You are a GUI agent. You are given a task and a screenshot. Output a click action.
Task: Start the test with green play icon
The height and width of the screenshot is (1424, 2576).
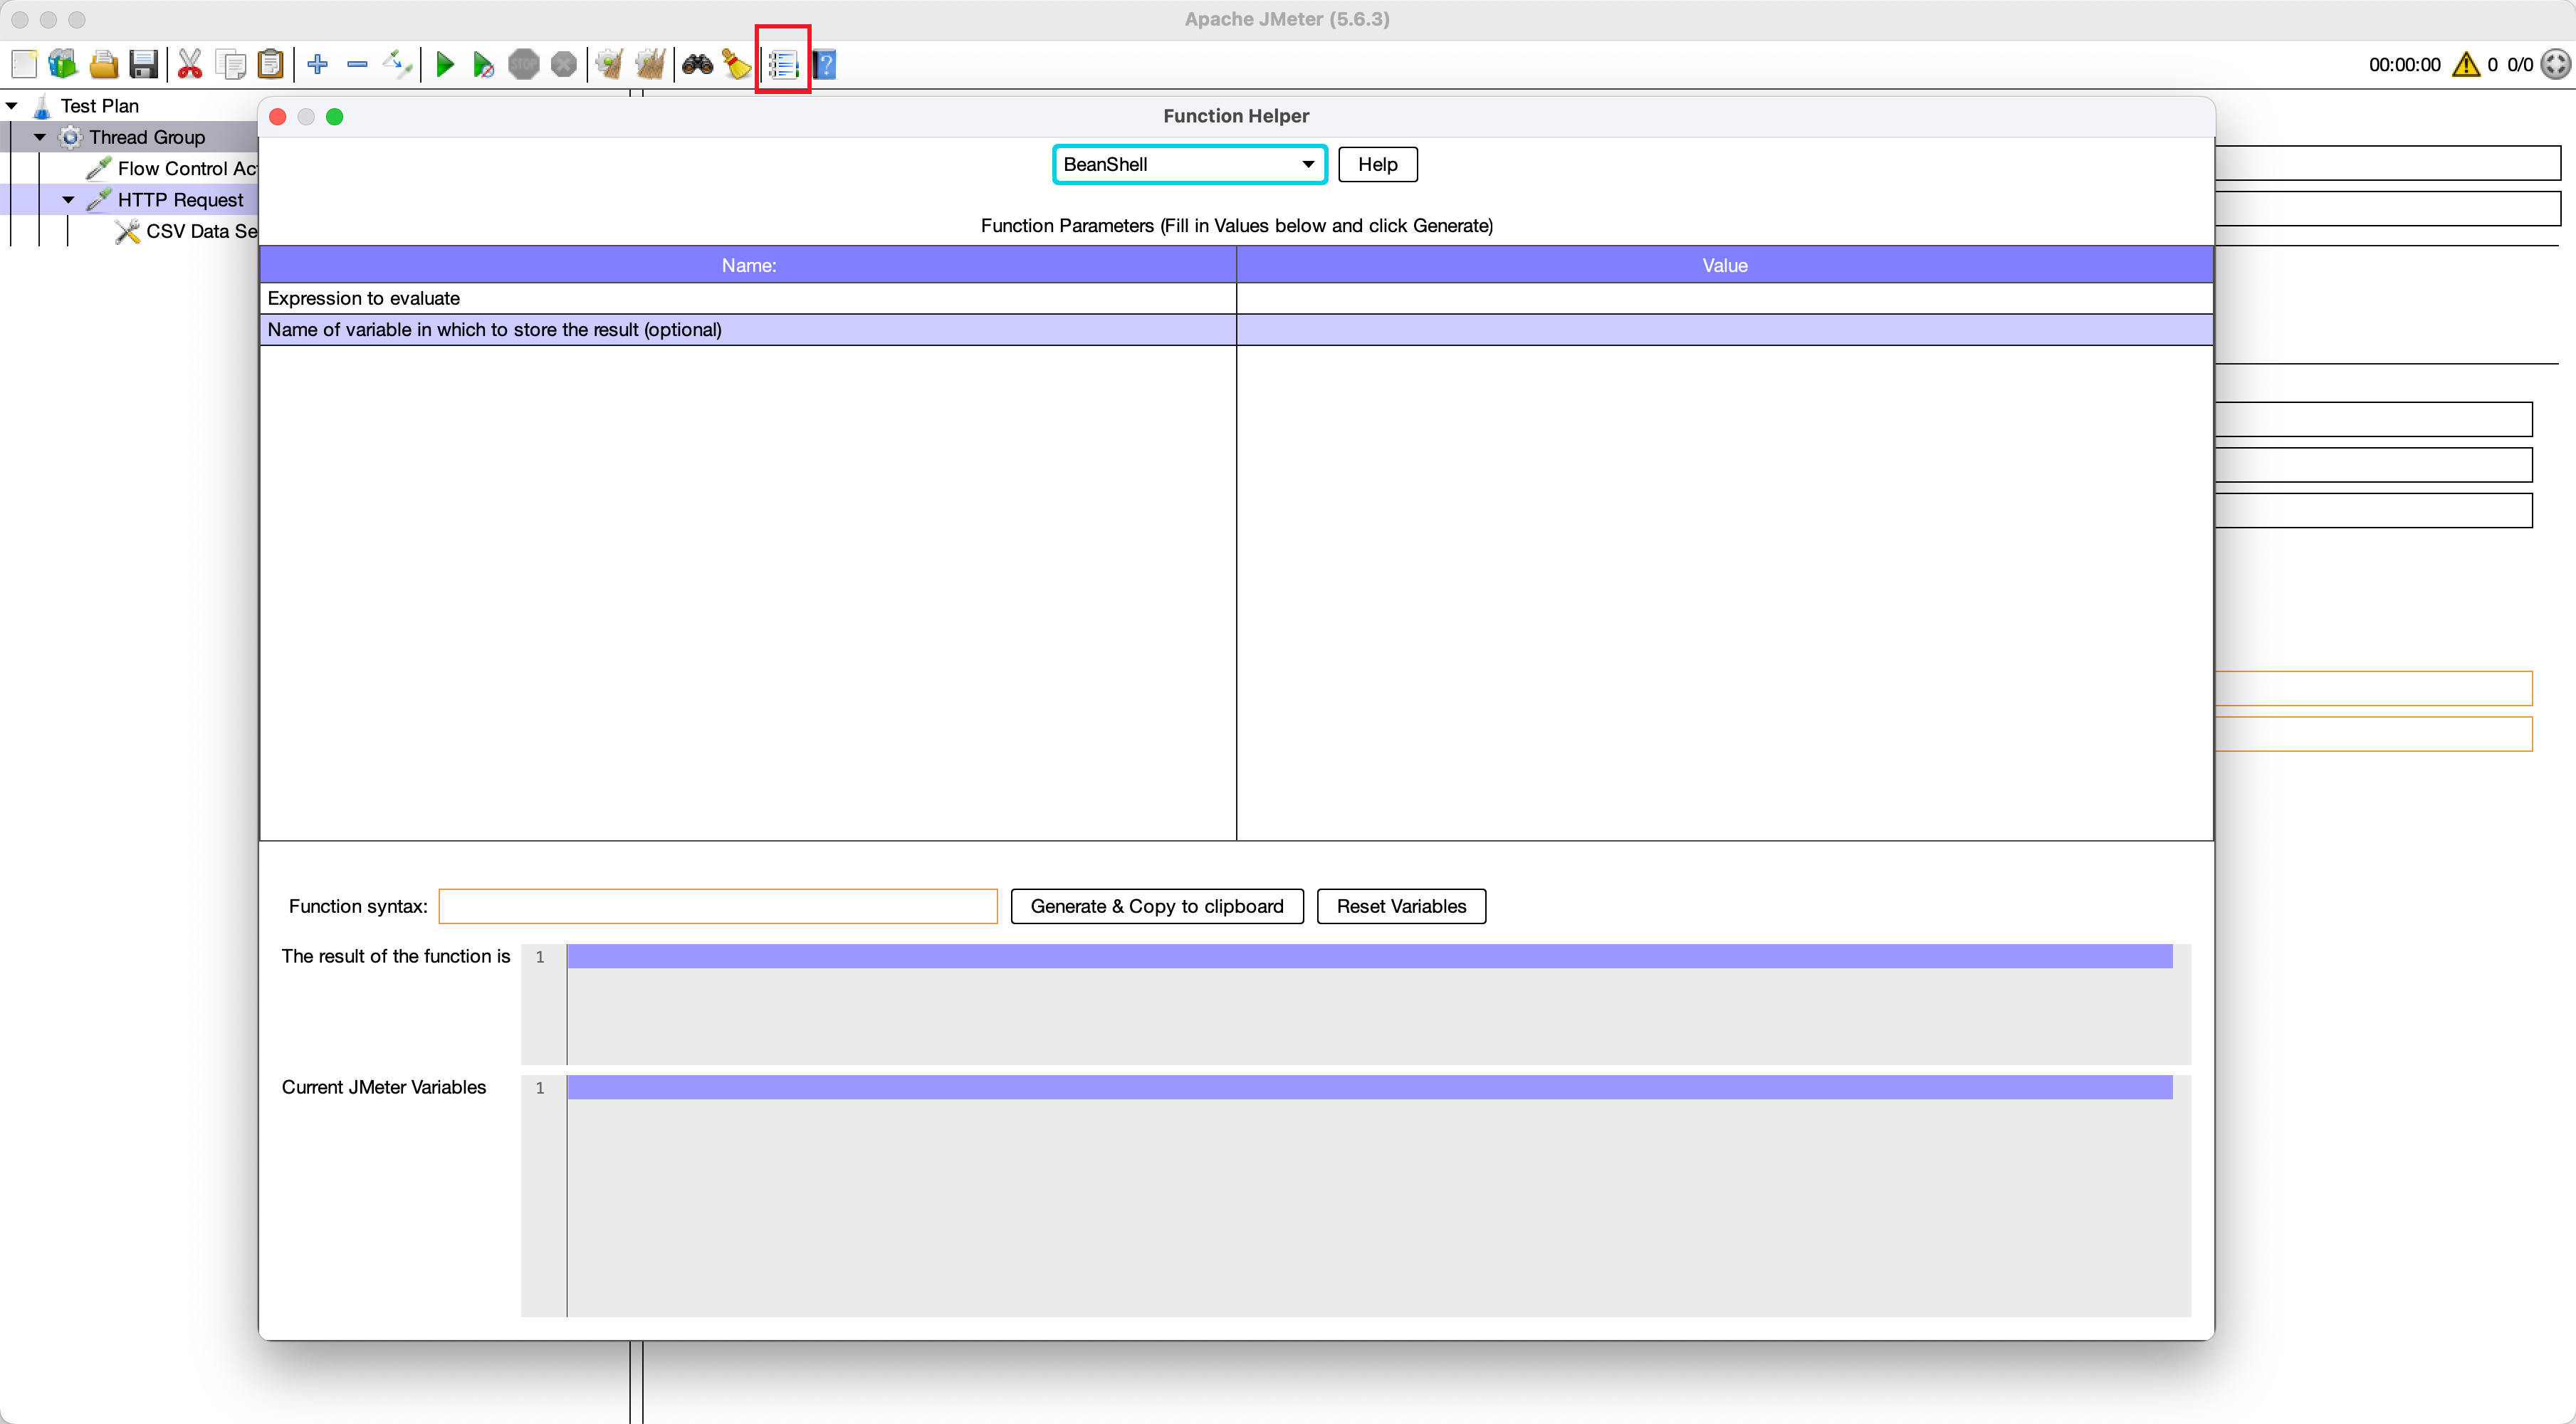pyautogui.click(x=445, y=65)
